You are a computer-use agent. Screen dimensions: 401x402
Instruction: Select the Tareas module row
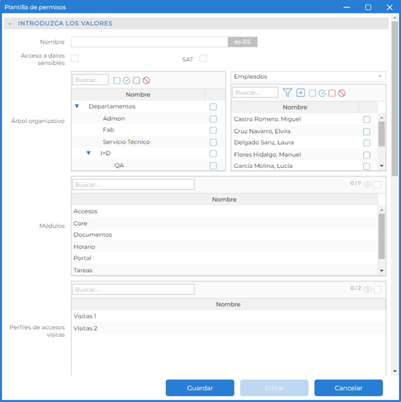pos(224,270)
